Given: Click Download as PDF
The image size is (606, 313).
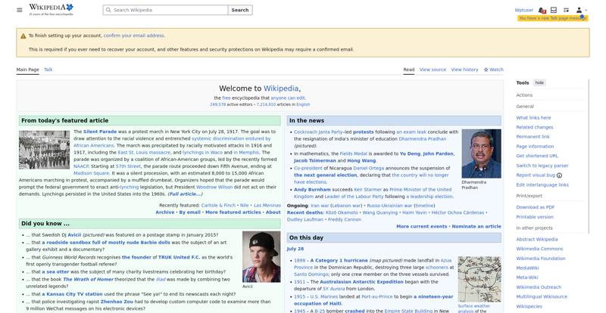Looking at the screenshot, I should (x=536, y=207).
